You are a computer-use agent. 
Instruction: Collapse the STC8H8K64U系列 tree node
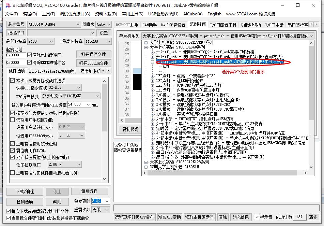tap(146, 48)
